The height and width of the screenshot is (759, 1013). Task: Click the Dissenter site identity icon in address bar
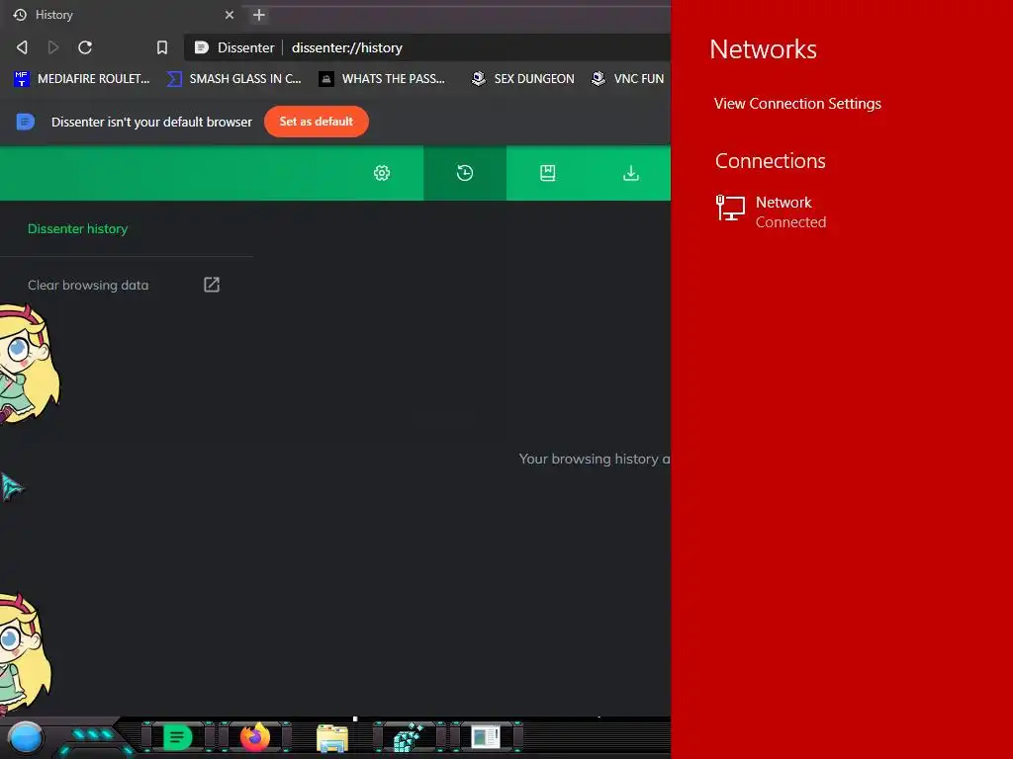202,47
